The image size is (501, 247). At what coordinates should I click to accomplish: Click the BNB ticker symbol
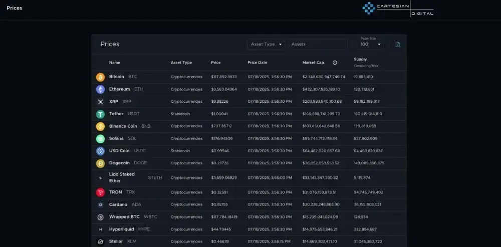146,126
